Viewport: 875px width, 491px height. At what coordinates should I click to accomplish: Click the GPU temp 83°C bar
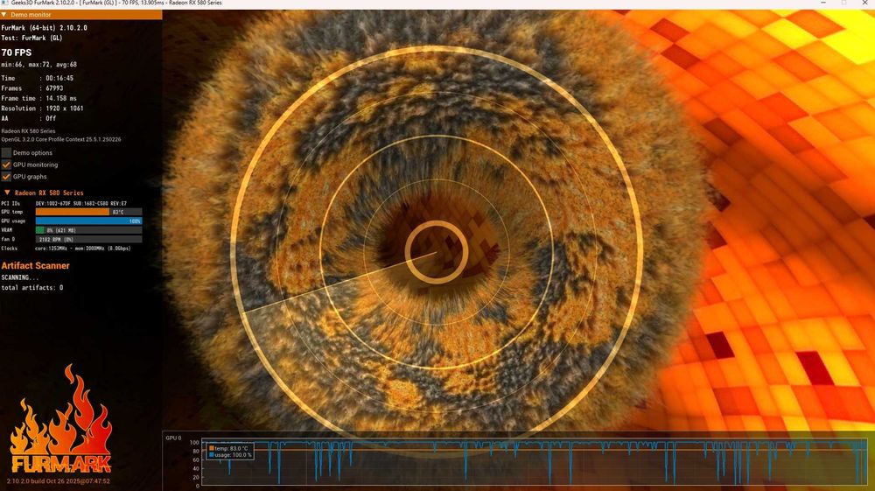pos(88,212)
